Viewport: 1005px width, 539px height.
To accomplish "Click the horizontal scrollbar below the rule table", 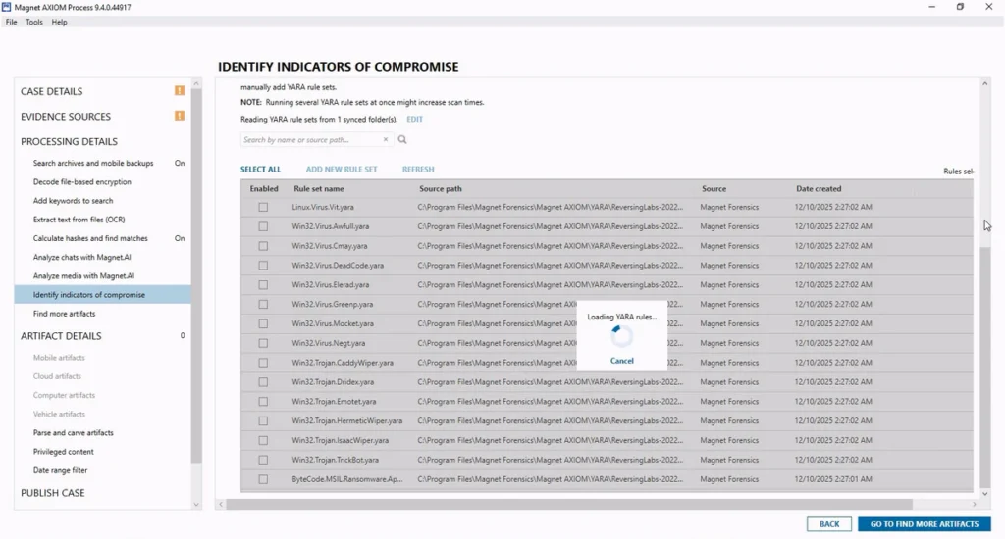I will tap(569, 504).
